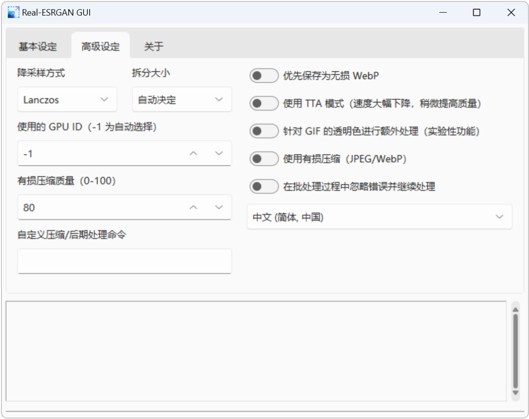The width and height of the screenshot is (529, 419).
Task: Minimize the Real-ESRGAN GUI window
Action: click(443, 12)
